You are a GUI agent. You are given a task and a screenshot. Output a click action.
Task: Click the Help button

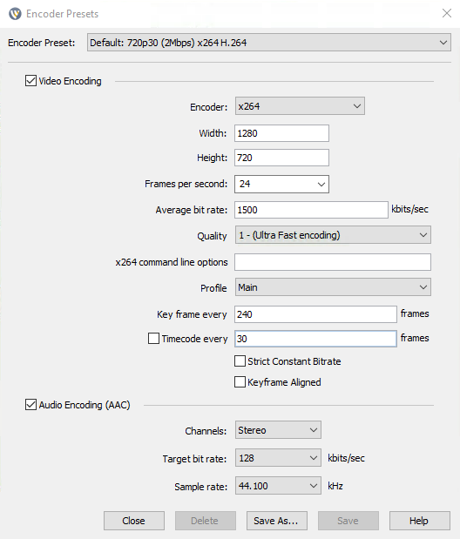tap(420, 521)
